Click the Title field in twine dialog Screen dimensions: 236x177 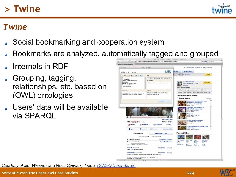click(159, 78)
